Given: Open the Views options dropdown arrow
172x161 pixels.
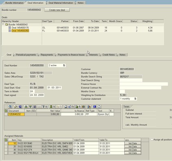Looking at the screenshot, I should point(73,107).
